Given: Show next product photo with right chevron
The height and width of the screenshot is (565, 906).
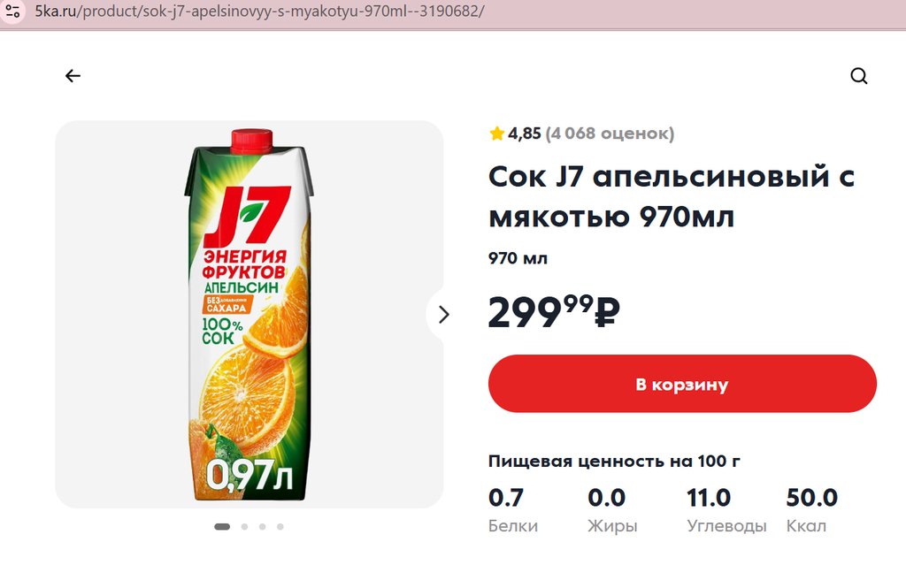Looking at the screenshot, I should pos(444,314).
